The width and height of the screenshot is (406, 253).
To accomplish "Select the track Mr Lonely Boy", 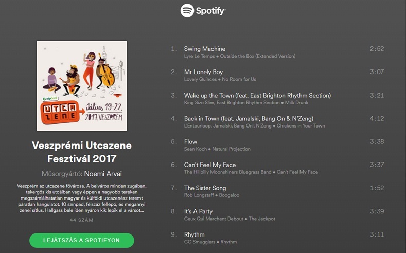I will click(277, 75).
